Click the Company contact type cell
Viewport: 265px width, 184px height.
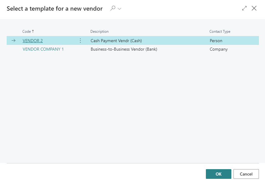(x=219, y=49)
